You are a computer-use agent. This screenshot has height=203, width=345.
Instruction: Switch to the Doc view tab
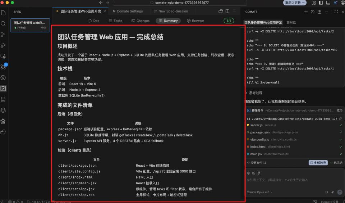click(94, 21)
